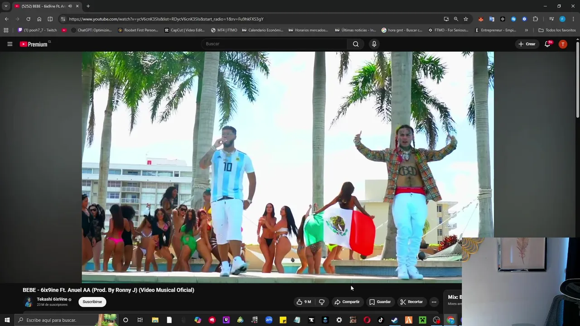Open Últimas noticias bookmark
The height and width of the screenshot is (326, 580).
(355, 30)
